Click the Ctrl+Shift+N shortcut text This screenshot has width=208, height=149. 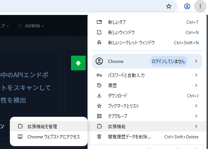pos(186,43)
